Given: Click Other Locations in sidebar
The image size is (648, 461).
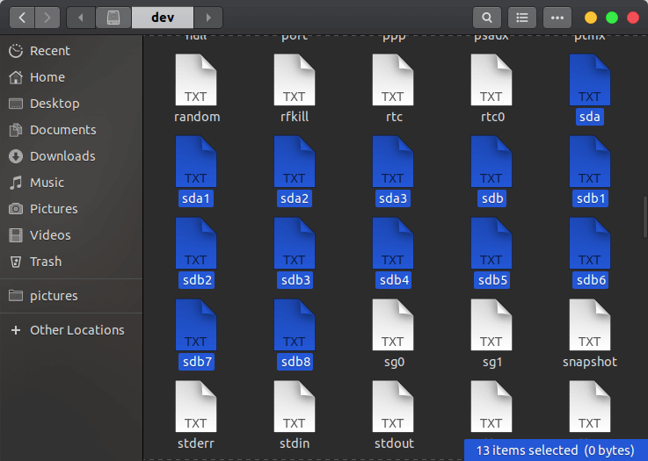Looking at the screenshot, I should pyautogui.click(x=76, y=330).
